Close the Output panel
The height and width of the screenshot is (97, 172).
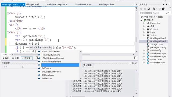coord(136,63)
